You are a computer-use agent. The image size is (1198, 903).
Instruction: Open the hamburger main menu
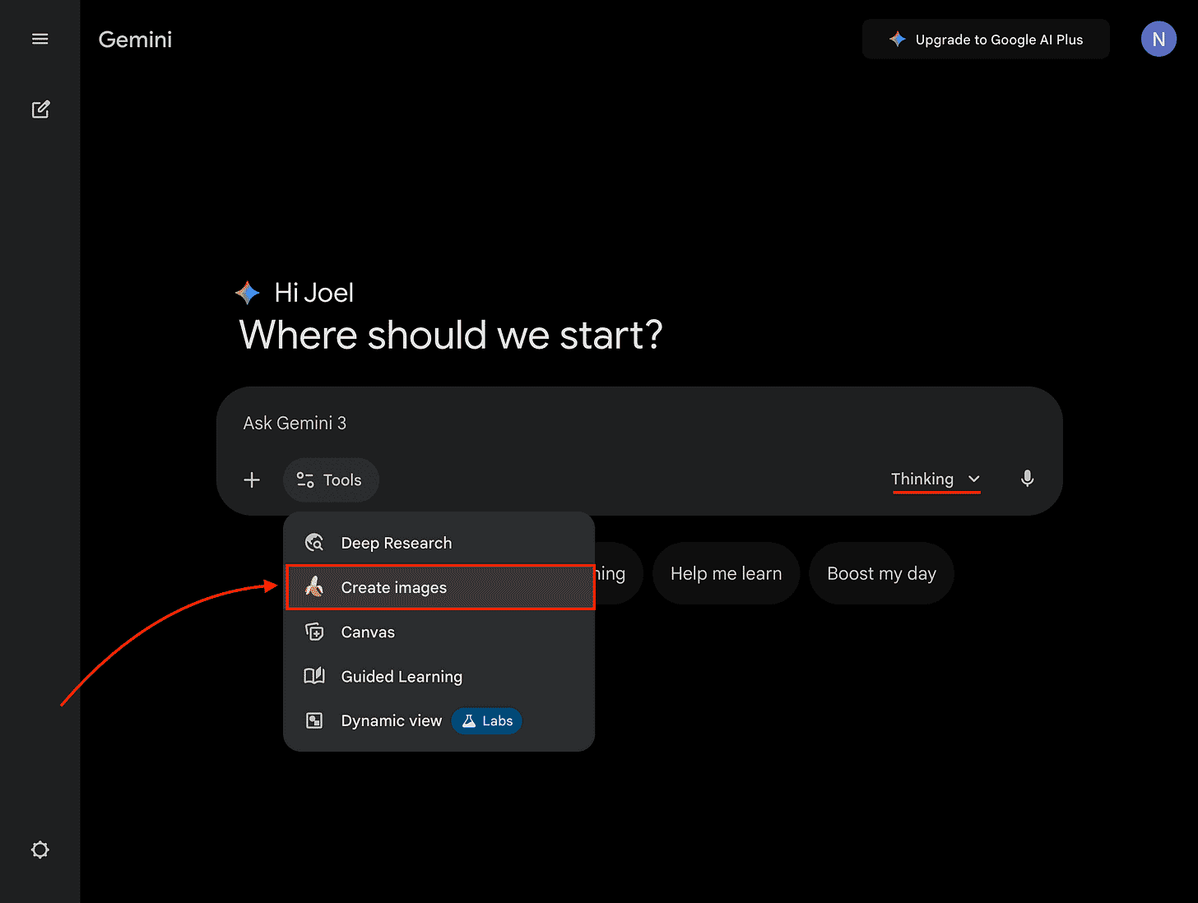pos(39,39)
